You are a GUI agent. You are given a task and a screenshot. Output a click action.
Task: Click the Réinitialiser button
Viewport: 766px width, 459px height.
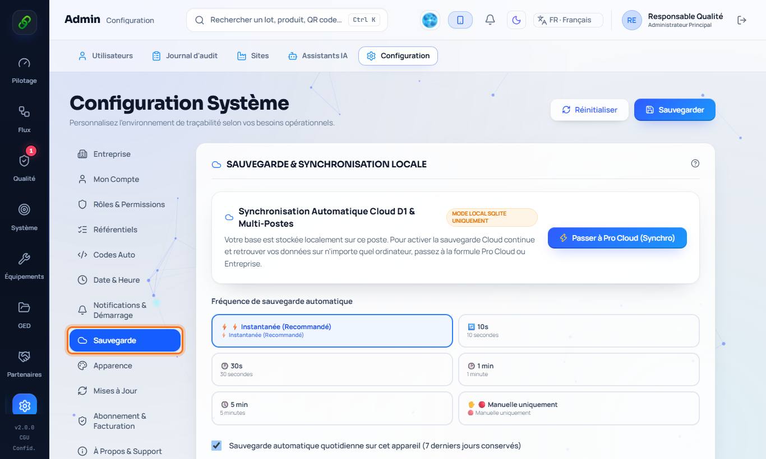(x=589, y=110)
